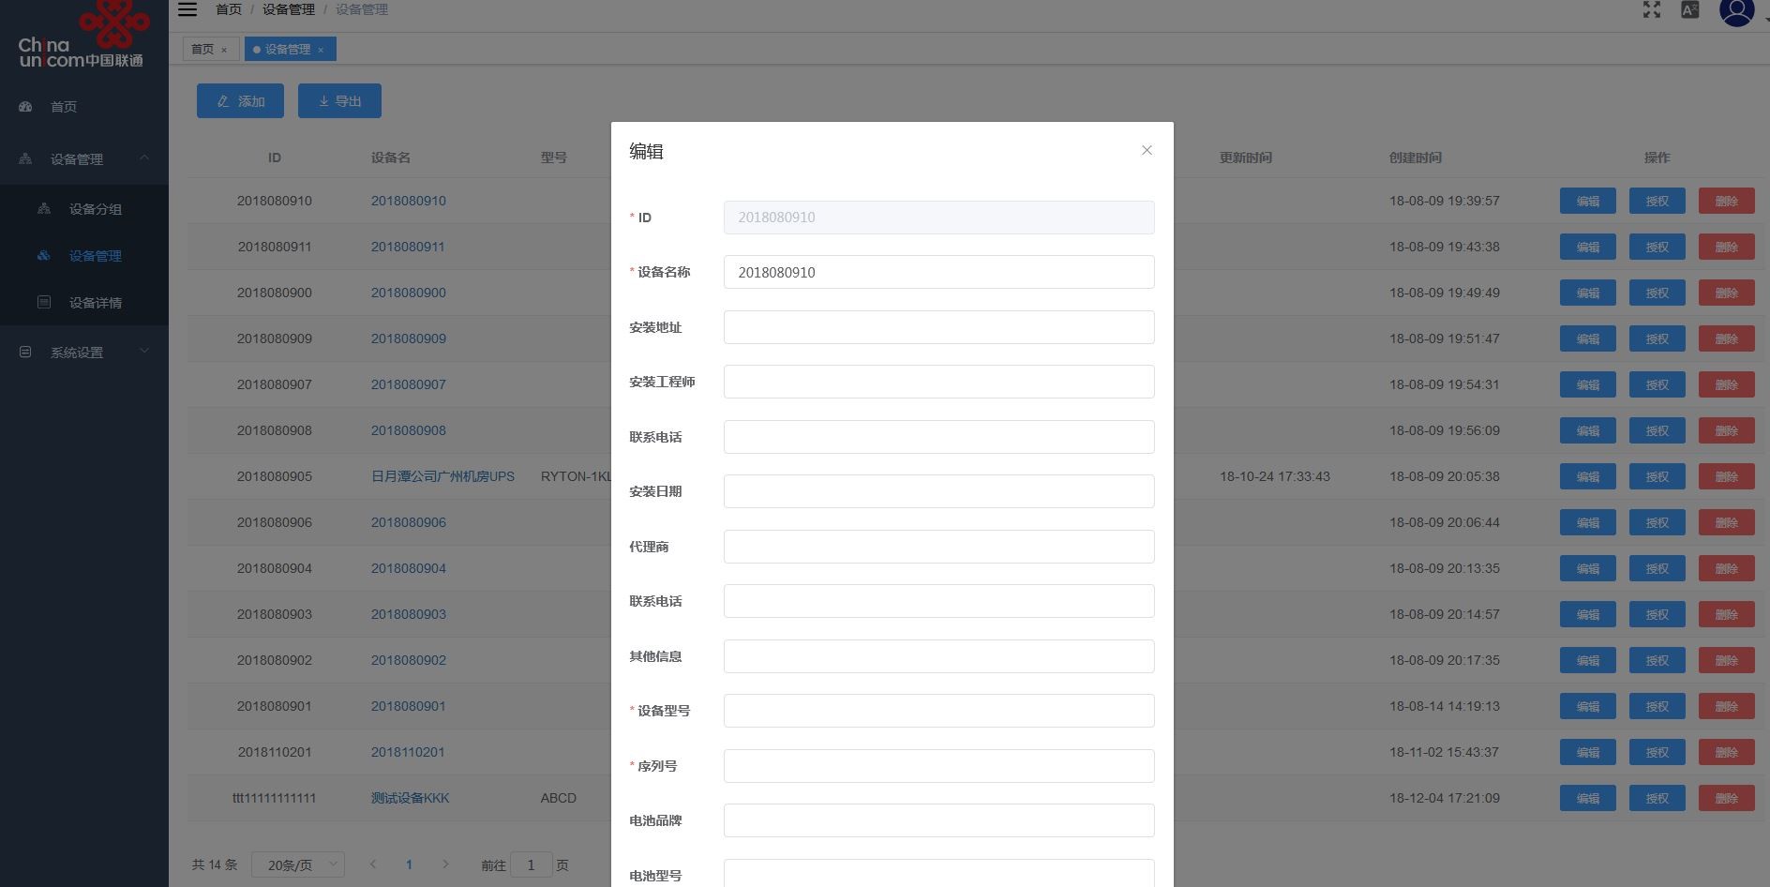Open device link 日月潭公司广州机房UPS
Viewport: 1770px width, 887px height.
[442, 476]
